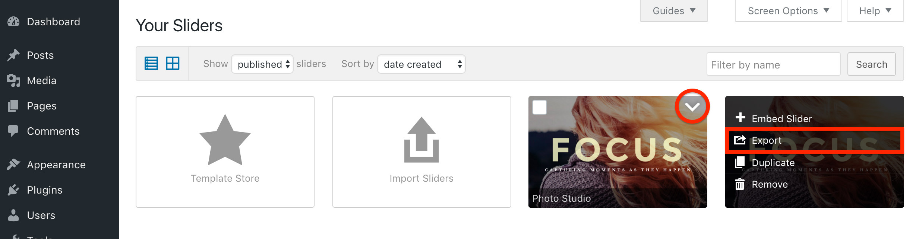The image size is (919, 239).
Task: Focus the Filter by name field
Action: click(x=773, y=64)
